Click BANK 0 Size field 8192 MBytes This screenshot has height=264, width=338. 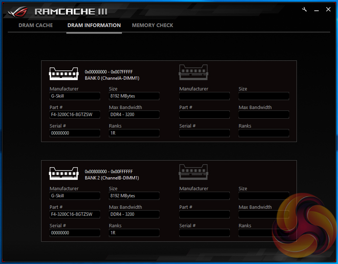point(134,96)
